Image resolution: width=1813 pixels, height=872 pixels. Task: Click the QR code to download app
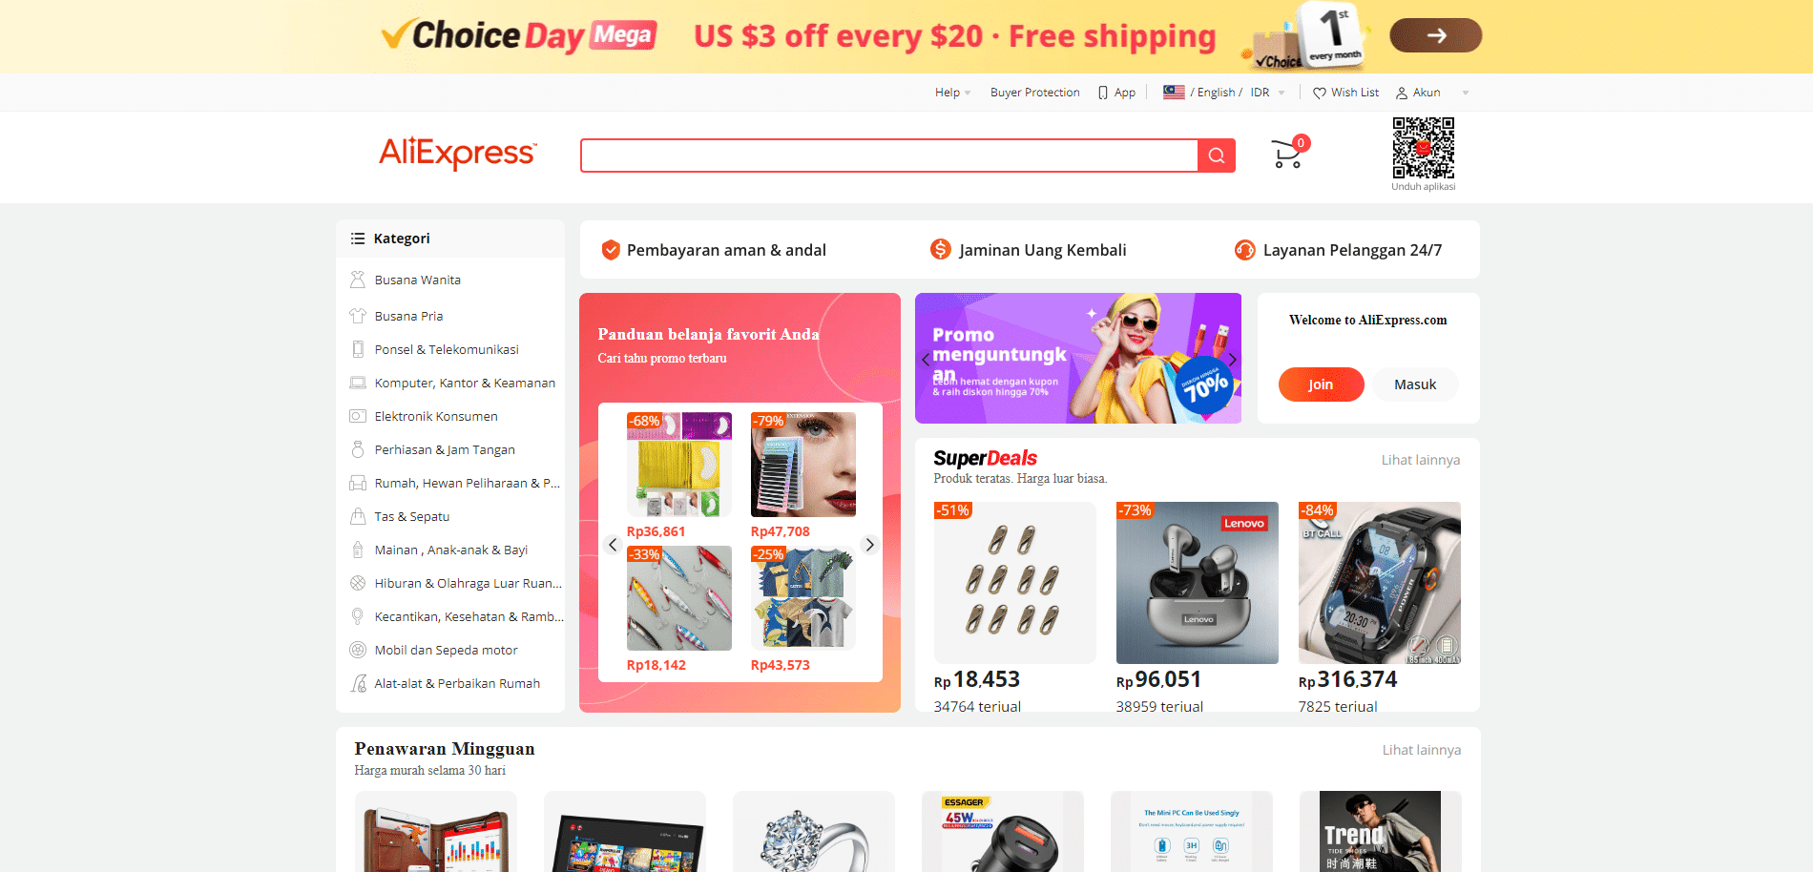click(1423, 148)
